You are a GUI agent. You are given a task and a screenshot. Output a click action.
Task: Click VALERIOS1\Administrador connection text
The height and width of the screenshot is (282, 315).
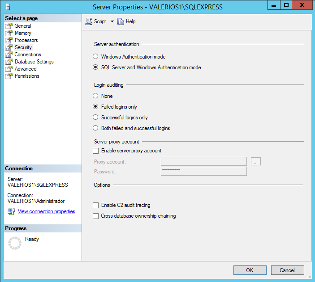pyautogui.click(x=36, y=201)
